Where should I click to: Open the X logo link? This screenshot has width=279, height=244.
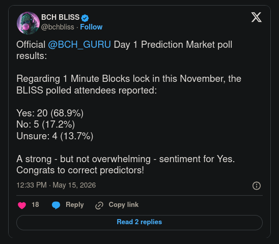256,17
